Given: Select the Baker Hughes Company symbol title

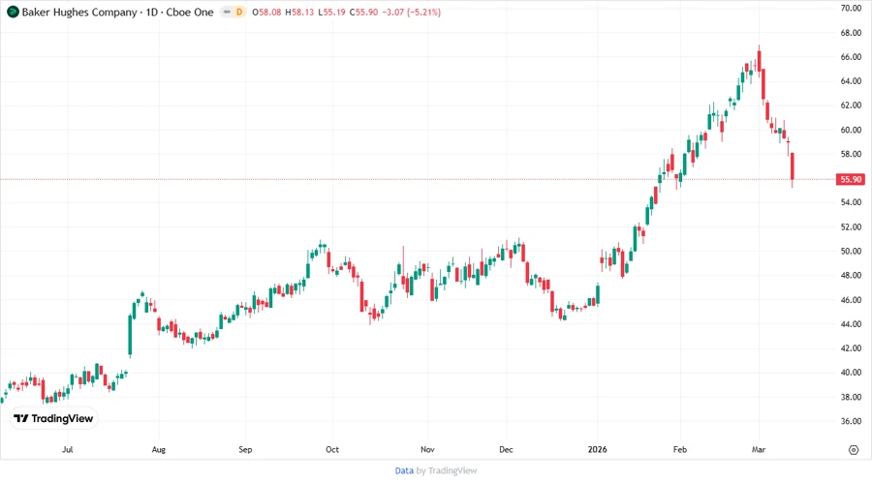Looking at the screenshot, I should [79, 13].
